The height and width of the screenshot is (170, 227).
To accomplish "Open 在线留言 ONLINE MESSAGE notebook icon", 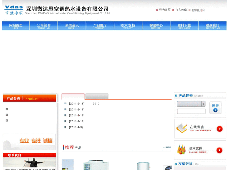I will (181, 128).
